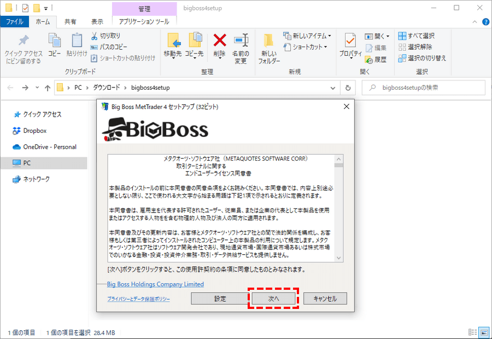Refresh the bigboss4setup folder view
The width and height of the screenshot is (492, 339).
click(x=348, y=88)
